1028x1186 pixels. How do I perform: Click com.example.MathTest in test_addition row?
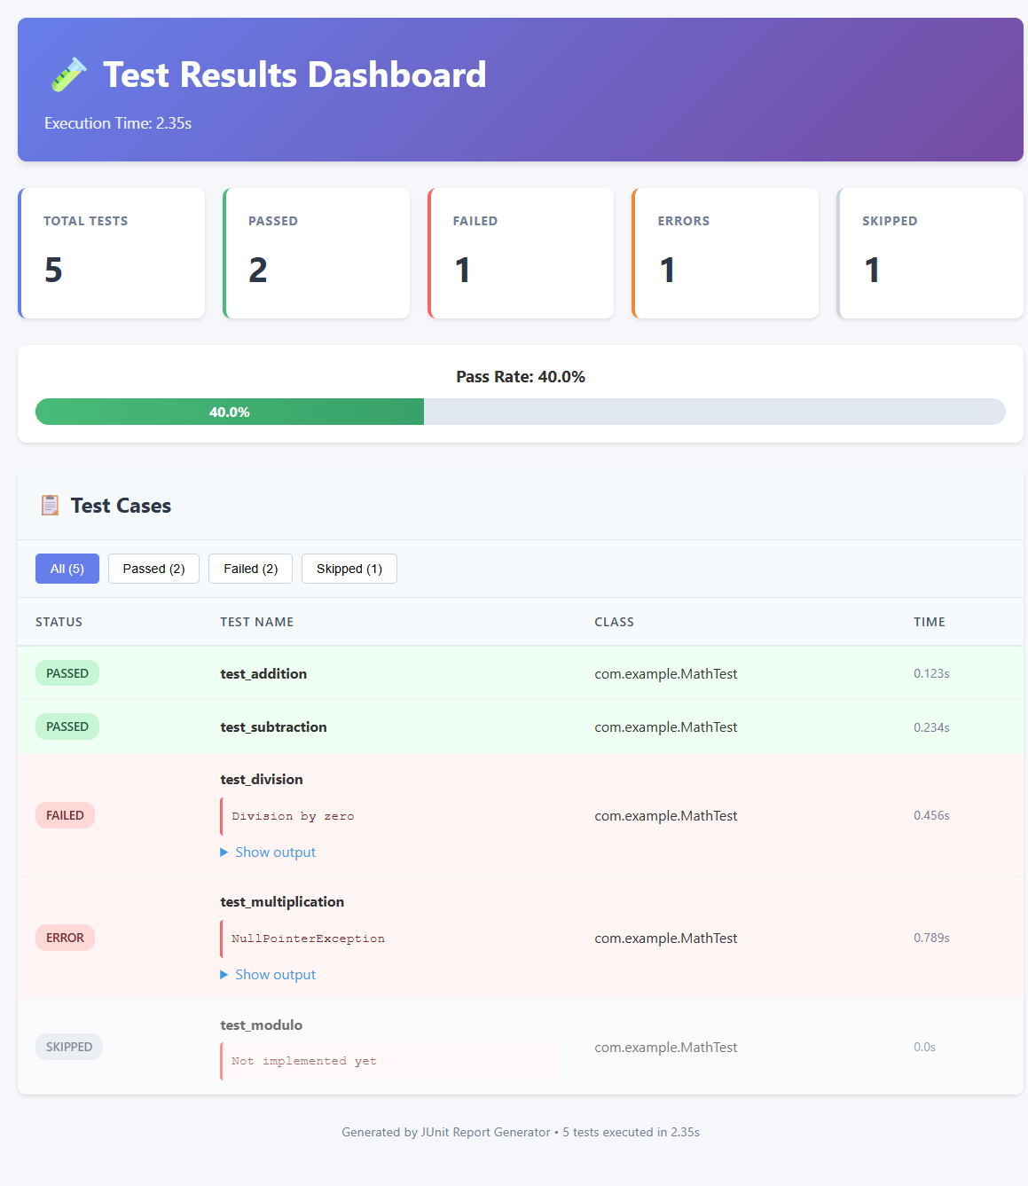point(666,673)
